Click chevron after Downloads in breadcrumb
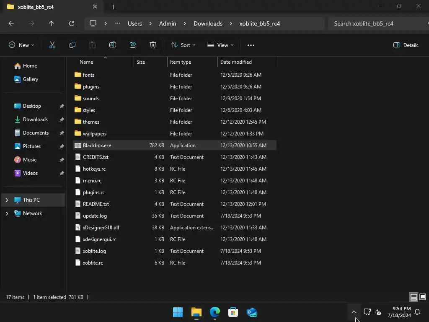 tap(231, 23)
